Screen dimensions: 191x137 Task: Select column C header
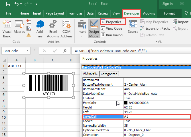53,60
